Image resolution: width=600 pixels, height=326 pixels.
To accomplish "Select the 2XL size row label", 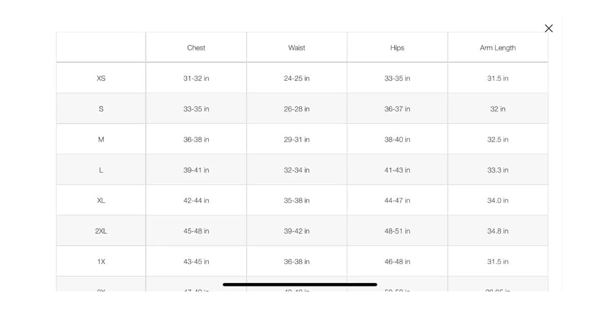I will pos(101,231).
